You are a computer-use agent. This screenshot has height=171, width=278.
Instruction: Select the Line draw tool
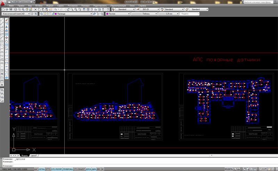tap(2, 20)
